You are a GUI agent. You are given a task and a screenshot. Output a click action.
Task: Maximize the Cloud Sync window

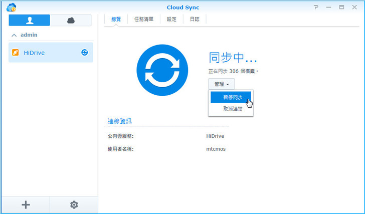[341, 7]
